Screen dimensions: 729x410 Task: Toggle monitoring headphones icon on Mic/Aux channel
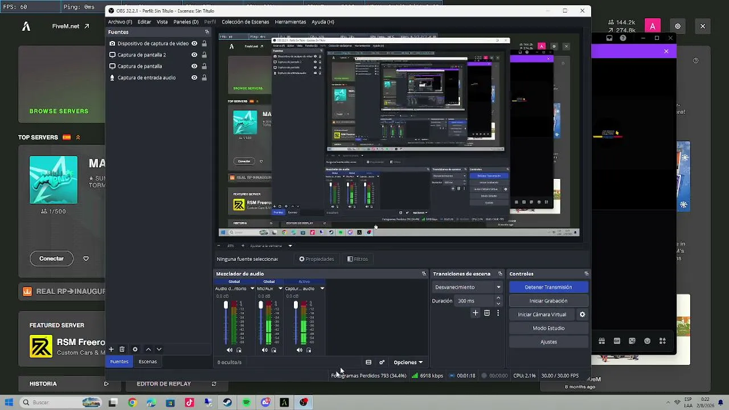click(274, 350)
